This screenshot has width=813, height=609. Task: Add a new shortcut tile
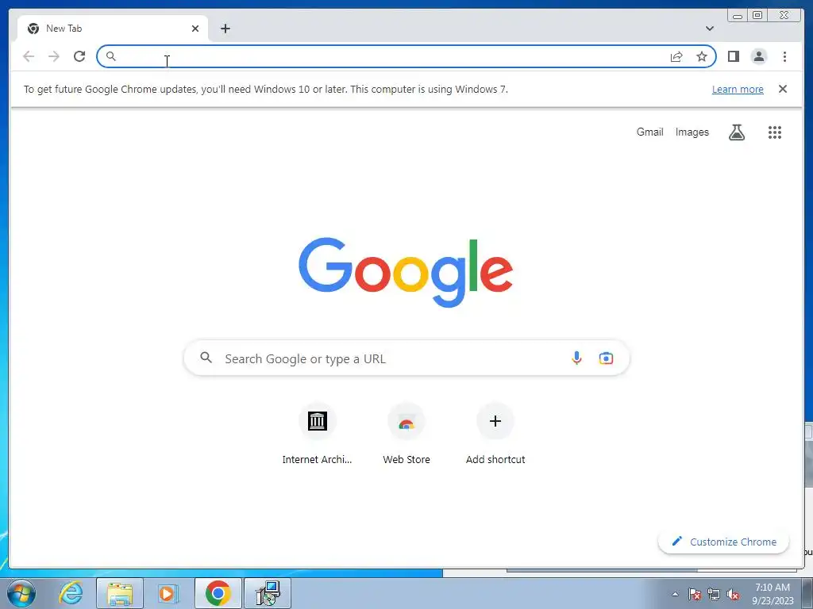point(495,434)
